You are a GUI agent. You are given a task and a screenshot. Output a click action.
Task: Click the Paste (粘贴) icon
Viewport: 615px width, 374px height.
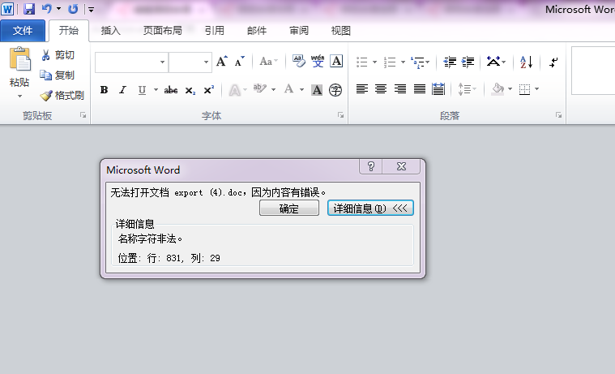pyautogui.click(x=19, y=62)
